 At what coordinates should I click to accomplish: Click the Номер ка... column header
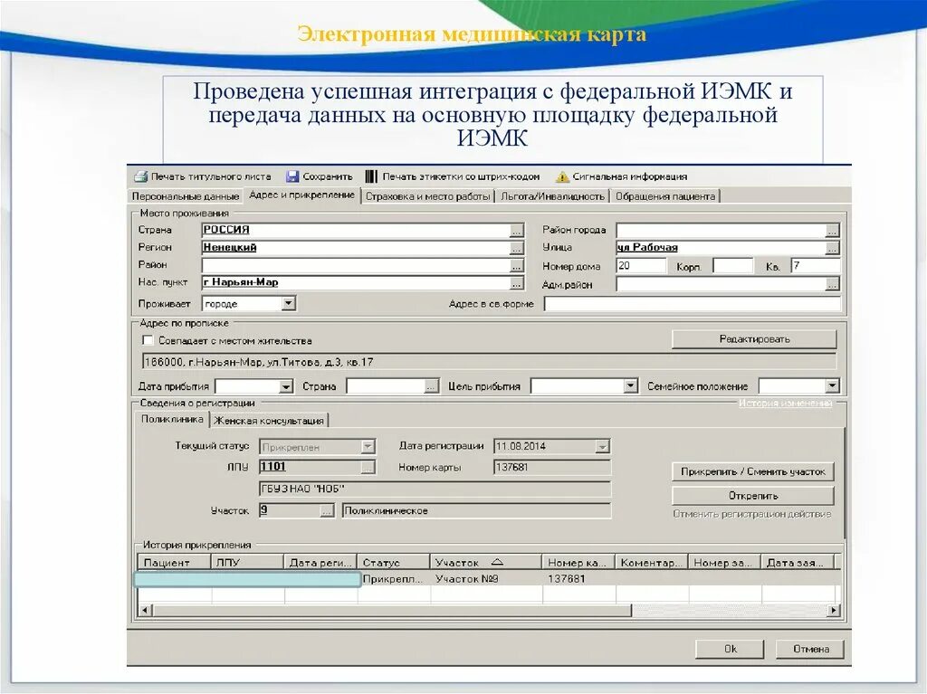pyautogui.click(x=578, y=562)
